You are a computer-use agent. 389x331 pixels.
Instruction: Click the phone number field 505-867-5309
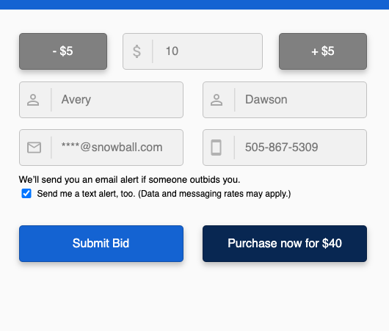click(285, 148)
